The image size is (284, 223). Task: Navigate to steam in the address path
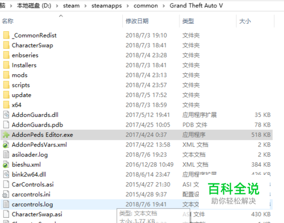click(x=72, y=6)
